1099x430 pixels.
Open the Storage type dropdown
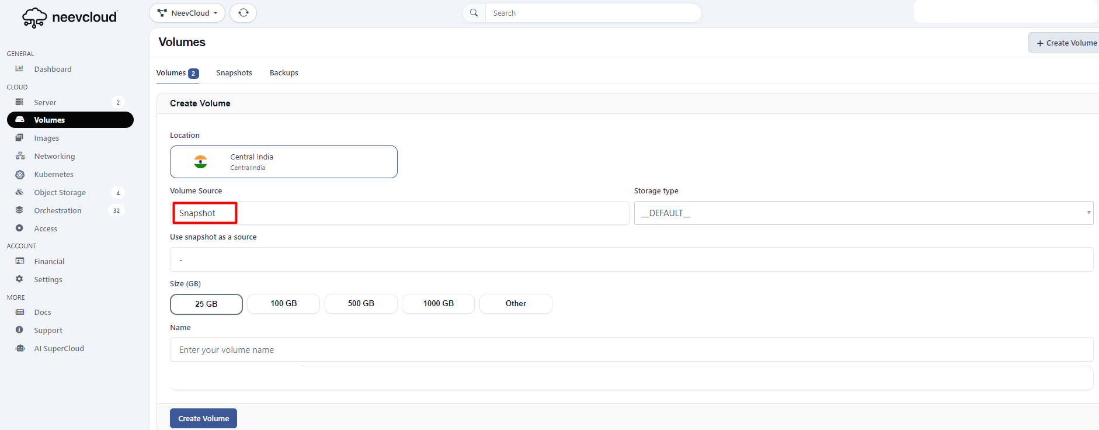[863, 213]
